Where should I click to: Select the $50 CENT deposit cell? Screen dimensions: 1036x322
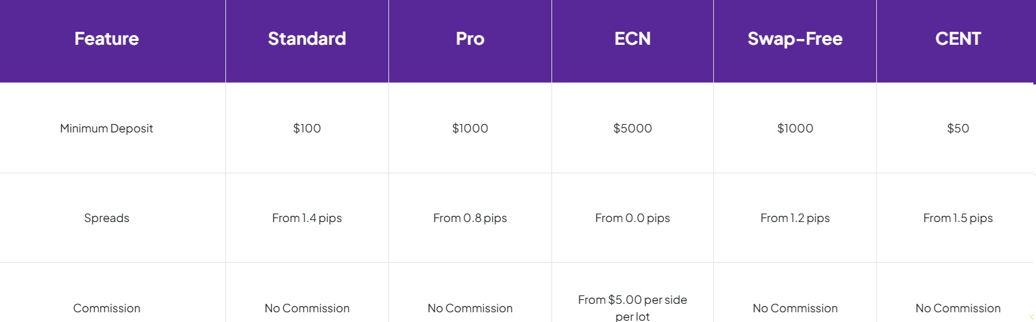957,129
